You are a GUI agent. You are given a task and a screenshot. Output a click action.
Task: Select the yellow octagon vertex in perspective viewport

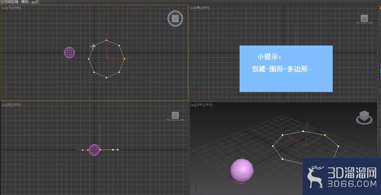click(325, 135)
